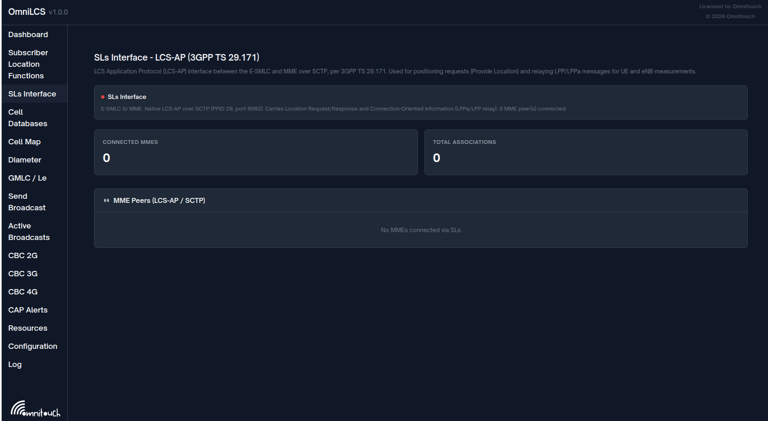The image size is (768, 421).
Task: Switch to the Diameter section
Action: [x=24, y=160]
